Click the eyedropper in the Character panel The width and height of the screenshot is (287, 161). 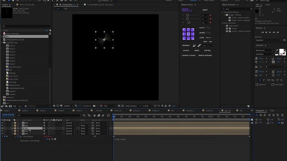click(277, 51)
